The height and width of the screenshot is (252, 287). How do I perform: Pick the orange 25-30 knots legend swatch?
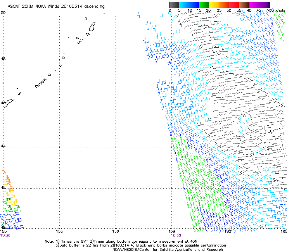pyautogui.click(x=224, y=5)
